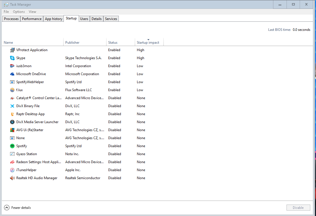
Task: Switch to the Details tab
Action: point(96,19)
